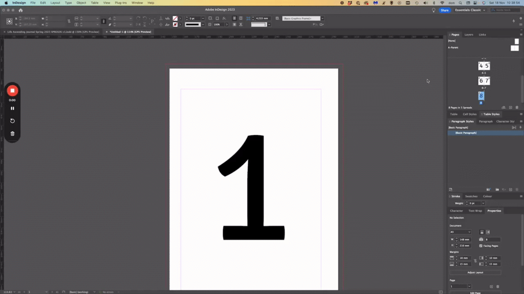Open the stroke style line dropdown
The height and width of the screenshot is (294, 524).
point(203,24)
